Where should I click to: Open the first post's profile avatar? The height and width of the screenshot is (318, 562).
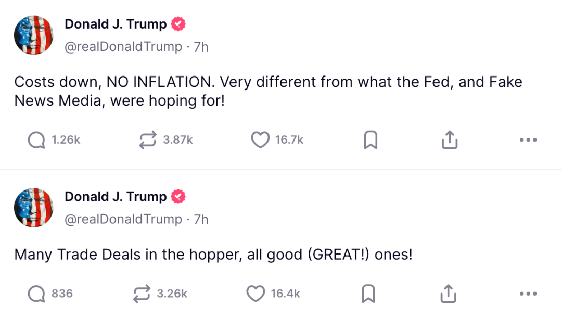[34, 35]
